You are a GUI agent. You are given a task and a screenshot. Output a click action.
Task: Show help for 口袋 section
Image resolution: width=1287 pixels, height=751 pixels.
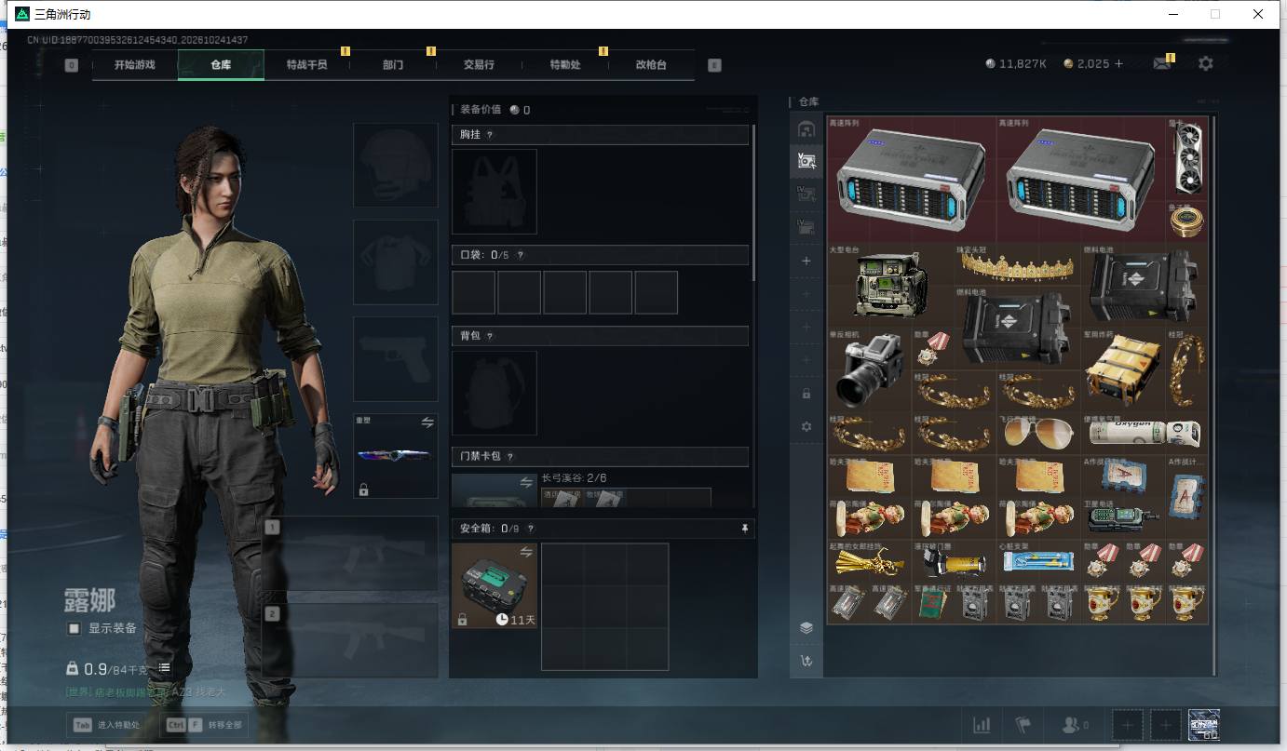click(520, 255)
